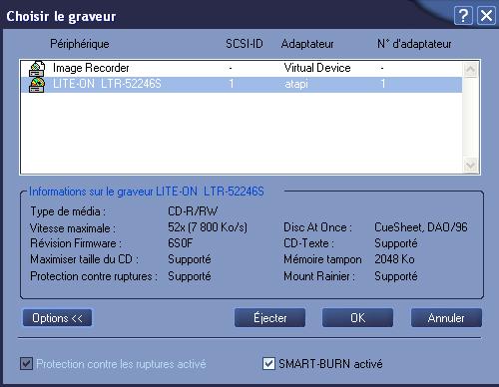
Task: Click the SCSI-ID column header
Action: [245, 44]
